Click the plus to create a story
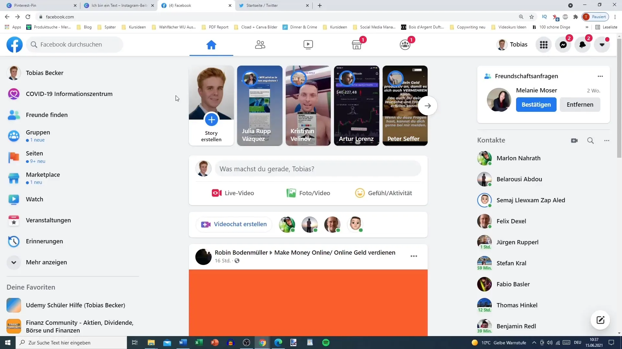 [x=211, y=120]
